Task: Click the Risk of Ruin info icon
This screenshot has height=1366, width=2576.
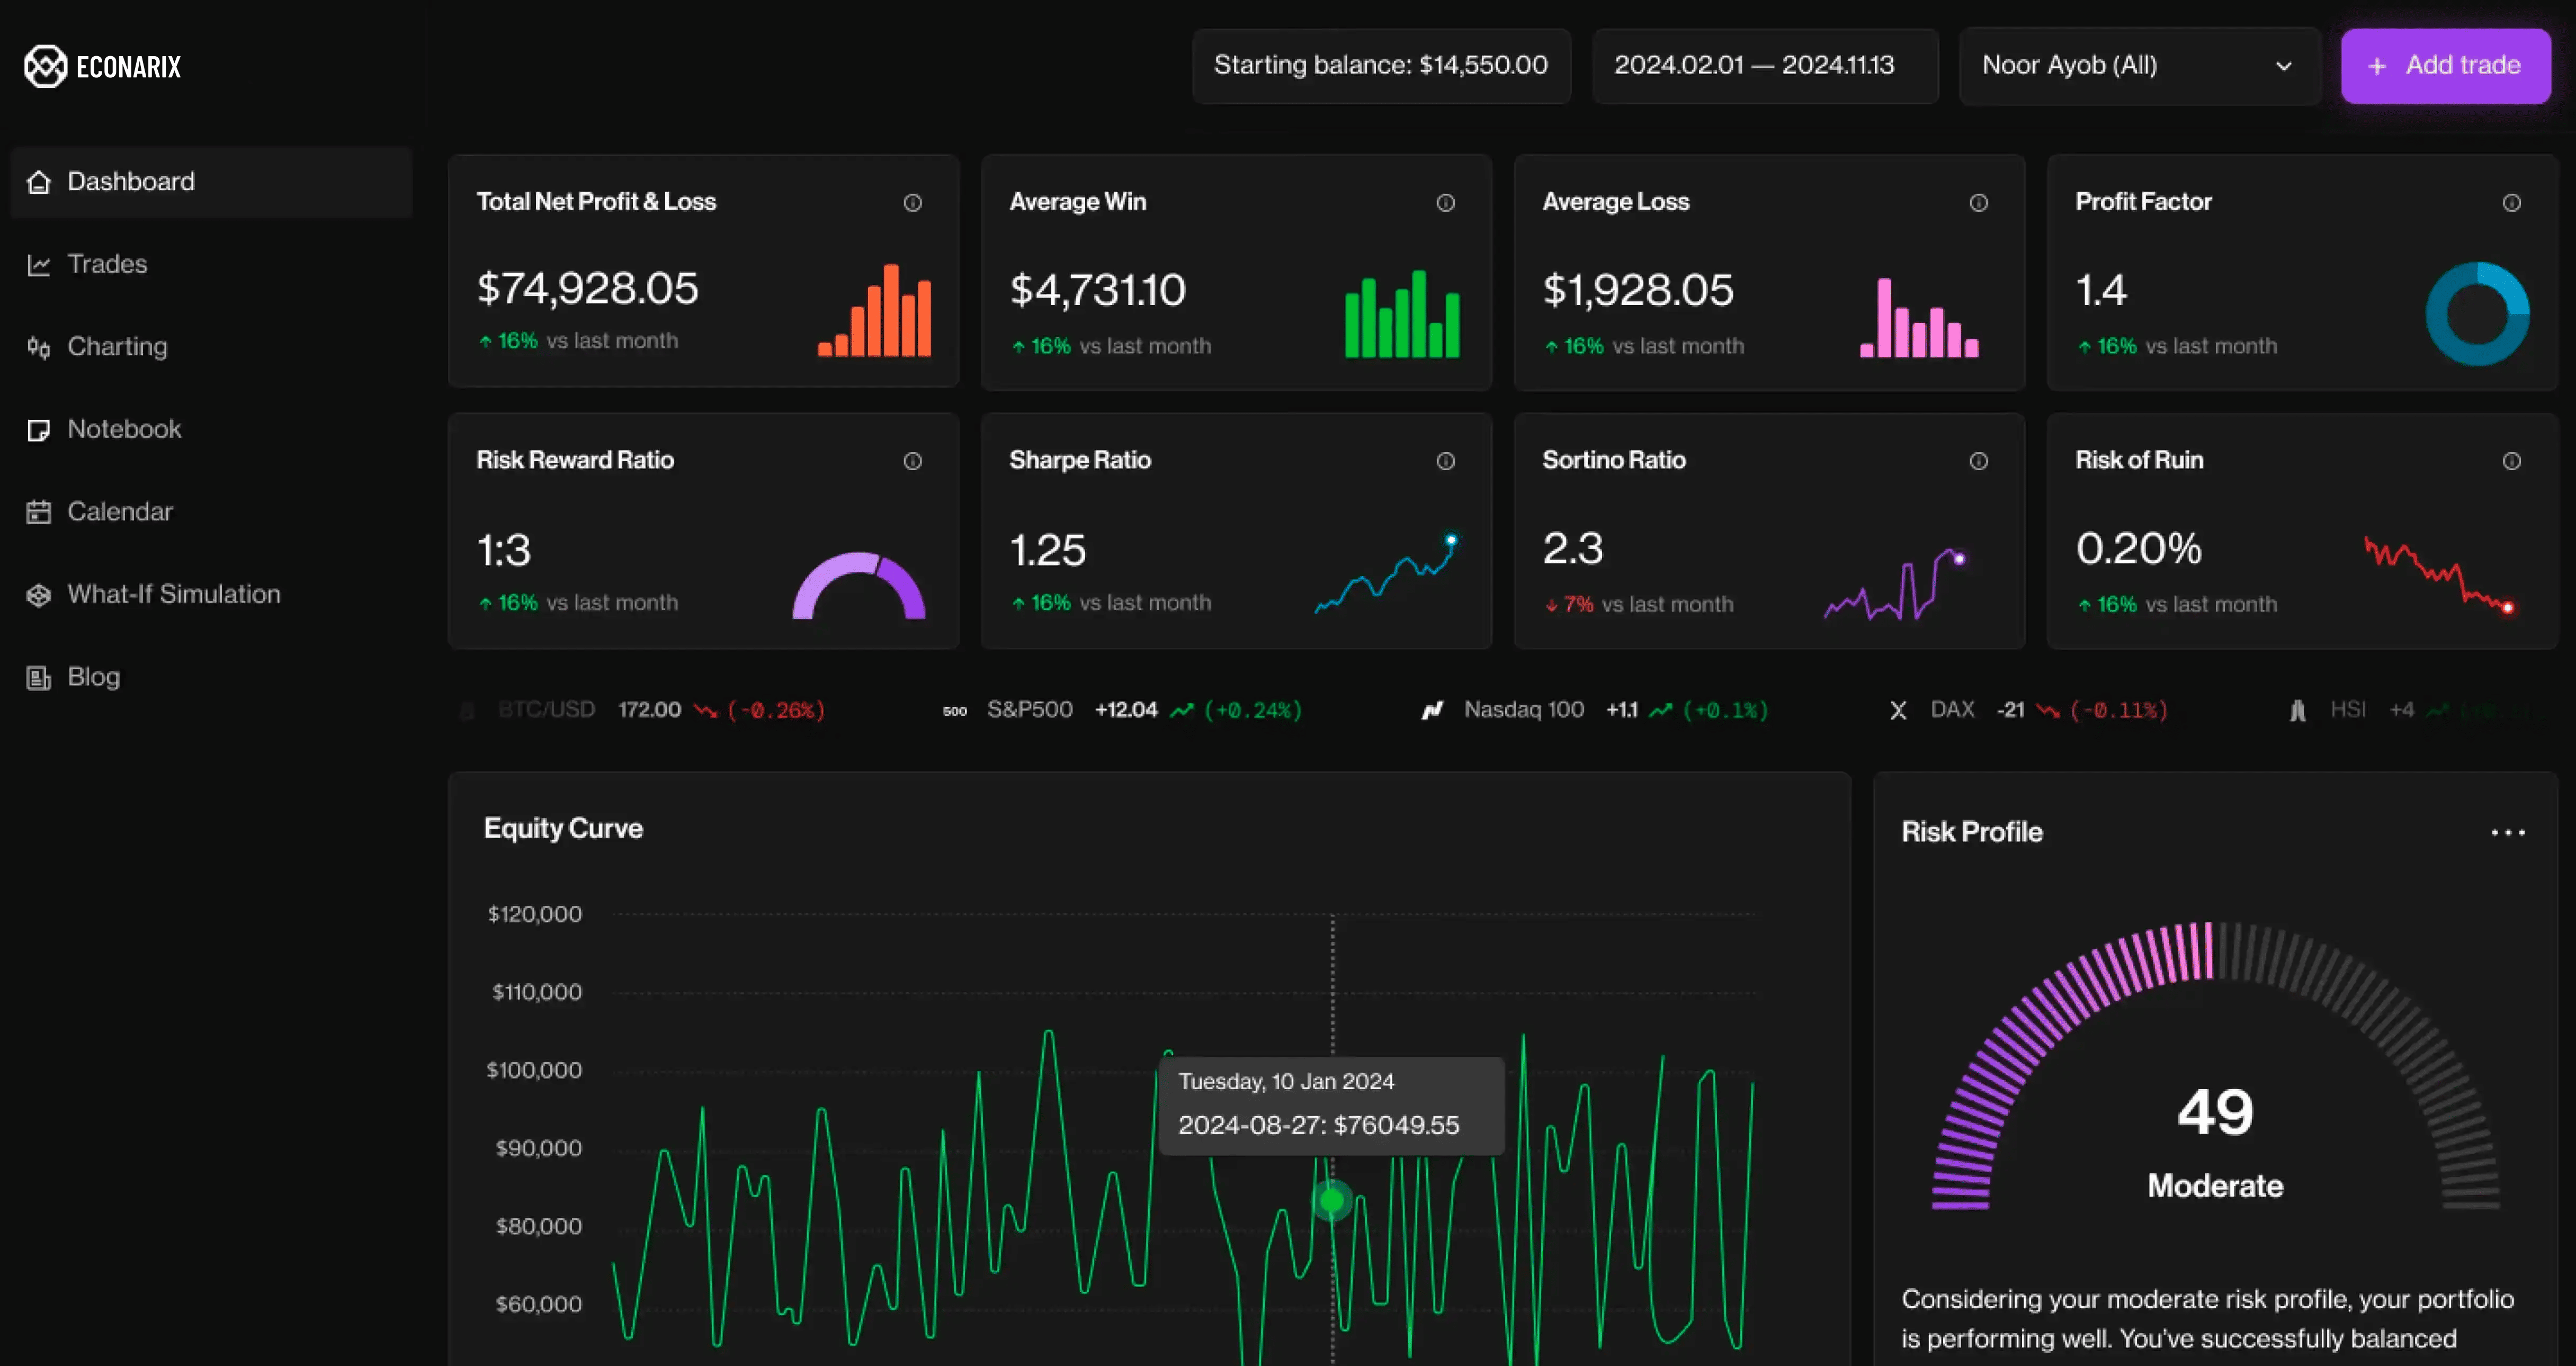Action: (2512, 461)
